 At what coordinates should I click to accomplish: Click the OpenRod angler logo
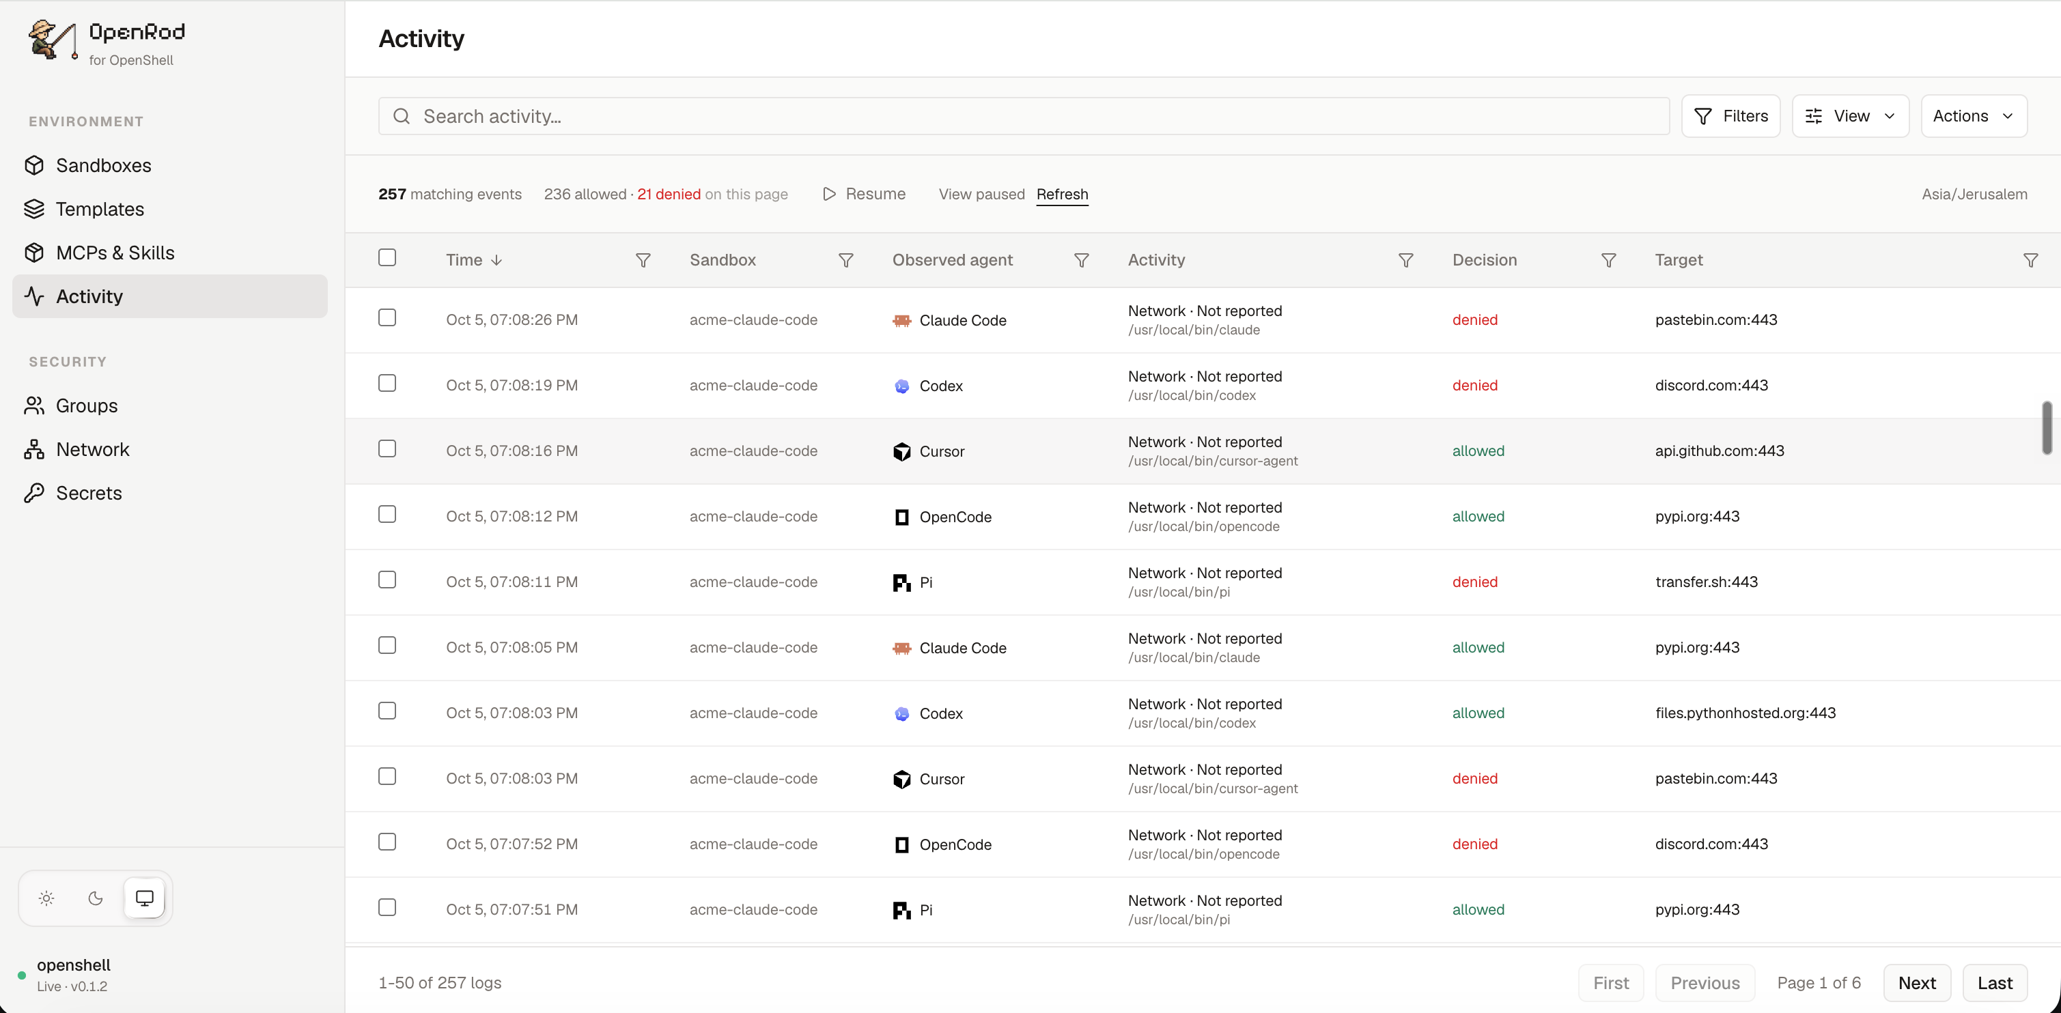(53, 40)
